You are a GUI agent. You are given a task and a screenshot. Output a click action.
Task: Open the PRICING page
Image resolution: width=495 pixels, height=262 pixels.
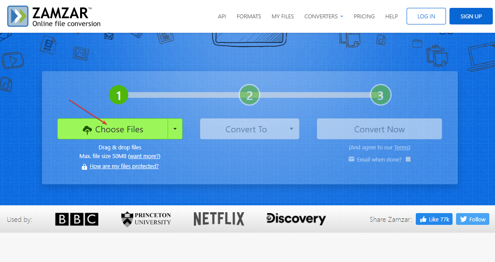click(x=364, y=17)
